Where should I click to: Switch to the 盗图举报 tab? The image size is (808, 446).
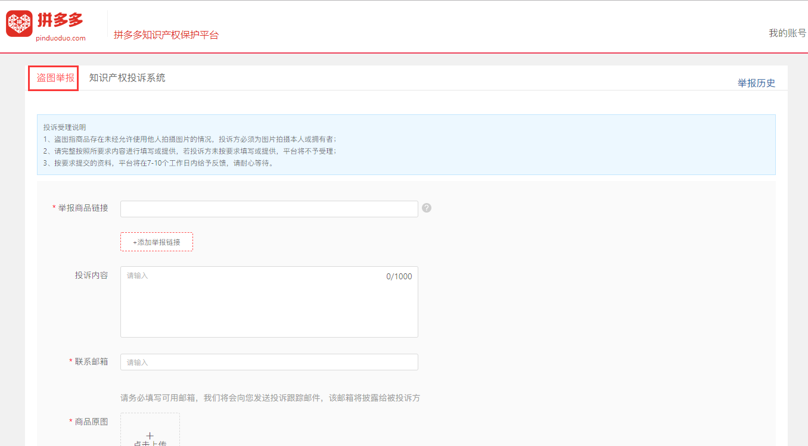click(55, 78)
